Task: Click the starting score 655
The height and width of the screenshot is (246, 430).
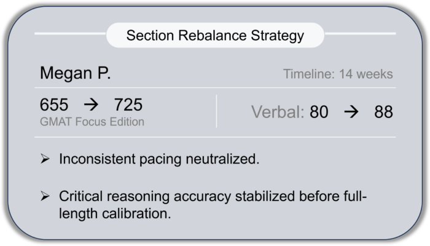Action: click(x=54, y=105)
